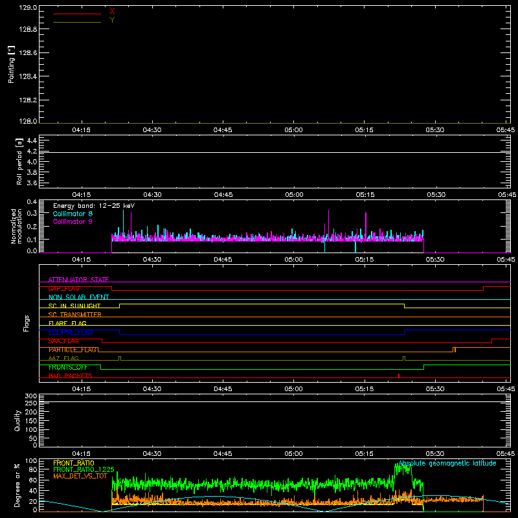Click the GAP_FLAG label
Screen dimensions: 518x518
tap(63, 288)
